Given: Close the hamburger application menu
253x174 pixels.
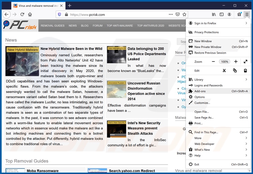Looking at the screenshot, I should pyautogui.click(x=247, y=14).
